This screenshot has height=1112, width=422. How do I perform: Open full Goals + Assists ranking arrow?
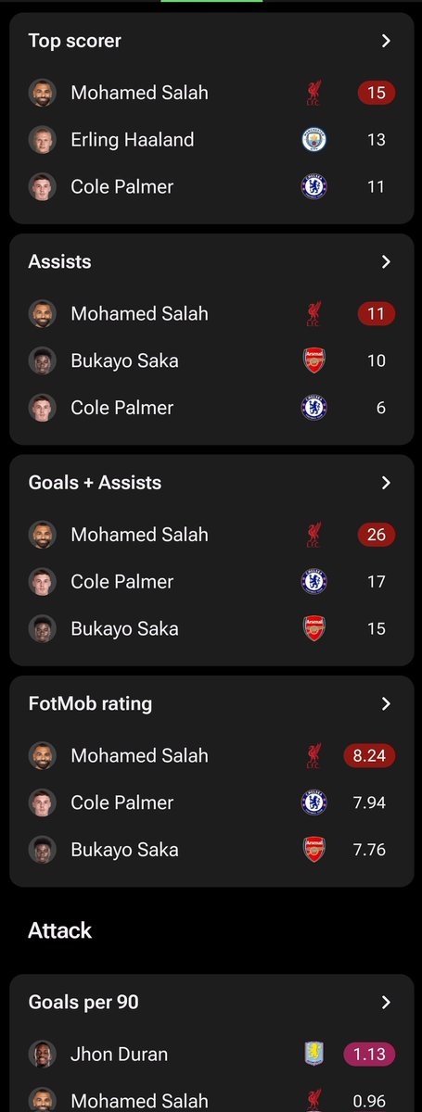(386, 483)
